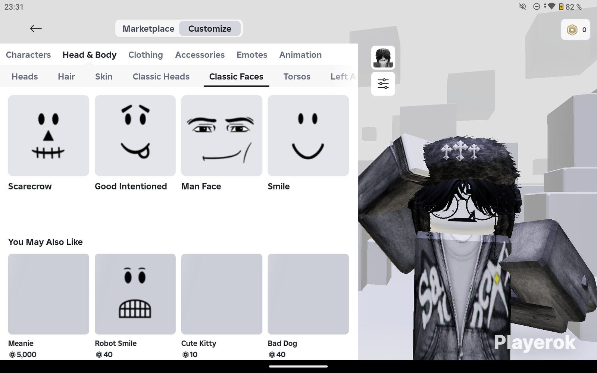Viewport: 597px width, 373px height.
Task: Equip the Smile face
Action: click(308, 136)
